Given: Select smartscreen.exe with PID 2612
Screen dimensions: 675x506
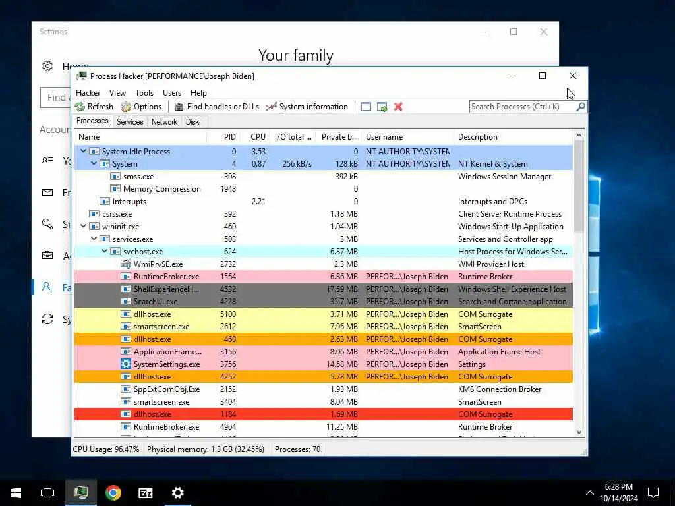Looking at the screenshot, I should [x=323, y=327].
